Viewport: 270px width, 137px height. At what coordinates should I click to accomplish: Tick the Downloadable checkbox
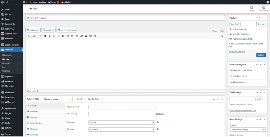click(101, 99)
